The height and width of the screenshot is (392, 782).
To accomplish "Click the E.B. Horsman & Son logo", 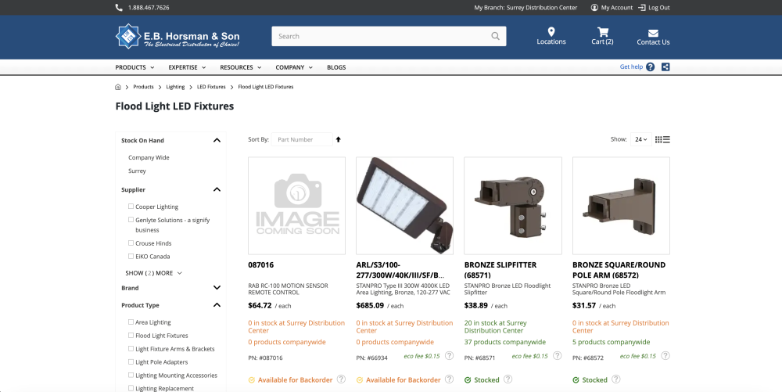I will 178,37.
